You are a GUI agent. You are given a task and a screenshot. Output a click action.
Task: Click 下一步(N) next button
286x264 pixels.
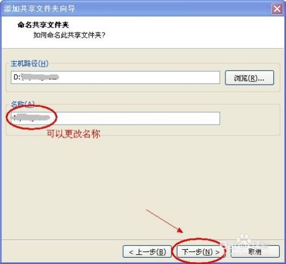pos(201,252)
